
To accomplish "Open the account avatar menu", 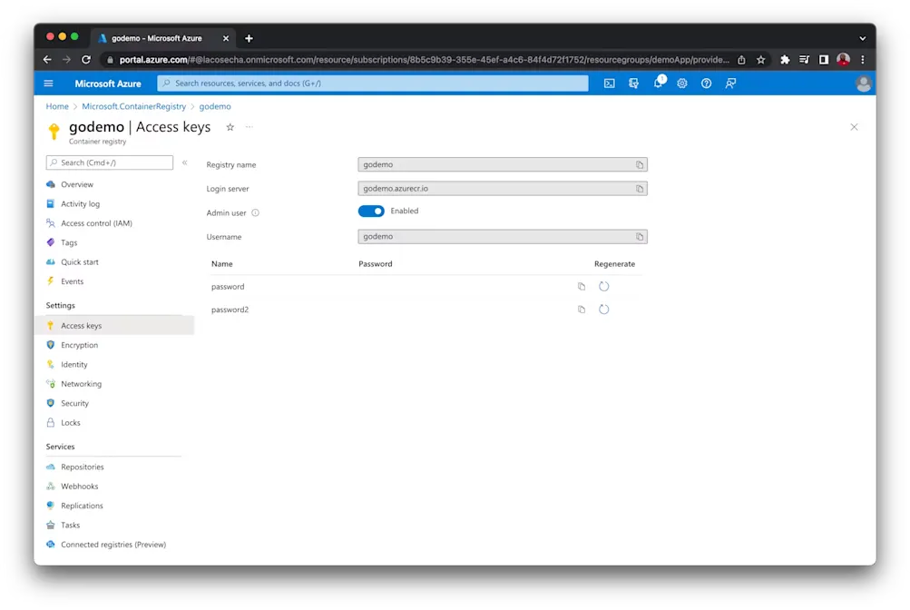I will (x=862, y=83).
